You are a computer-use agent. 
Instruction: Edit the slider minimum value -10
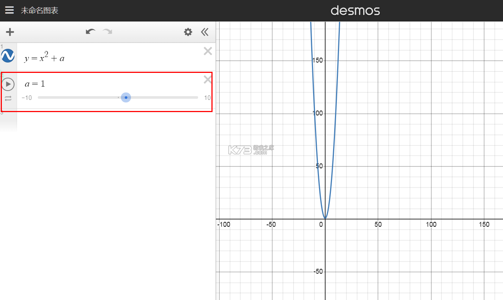pos(27,98)
